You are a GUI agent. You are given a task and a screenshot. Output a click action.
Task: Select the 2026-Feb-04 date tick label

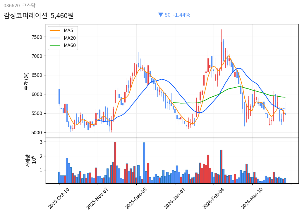[214, 199]
